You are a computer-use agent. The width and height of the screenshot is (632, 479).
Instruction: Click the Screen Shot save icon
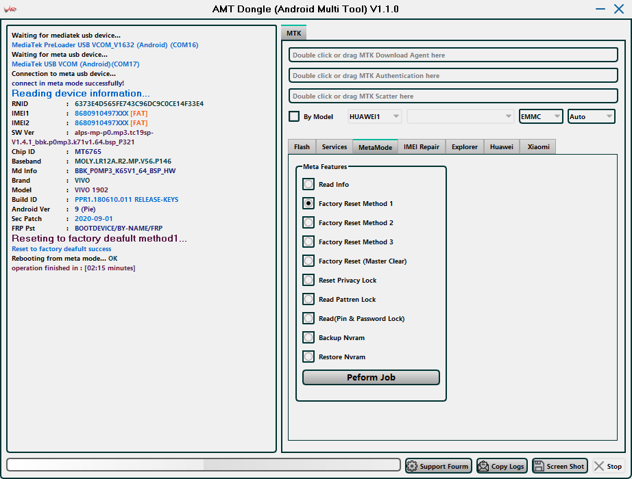(539, 466)
